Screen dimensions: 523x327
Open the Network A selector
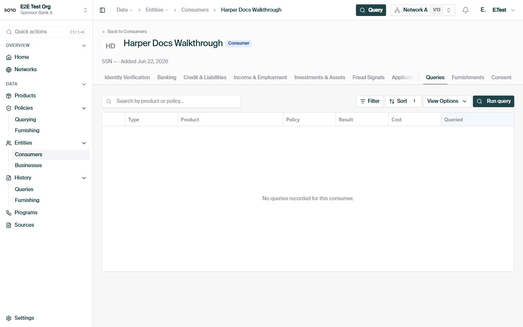423,10
